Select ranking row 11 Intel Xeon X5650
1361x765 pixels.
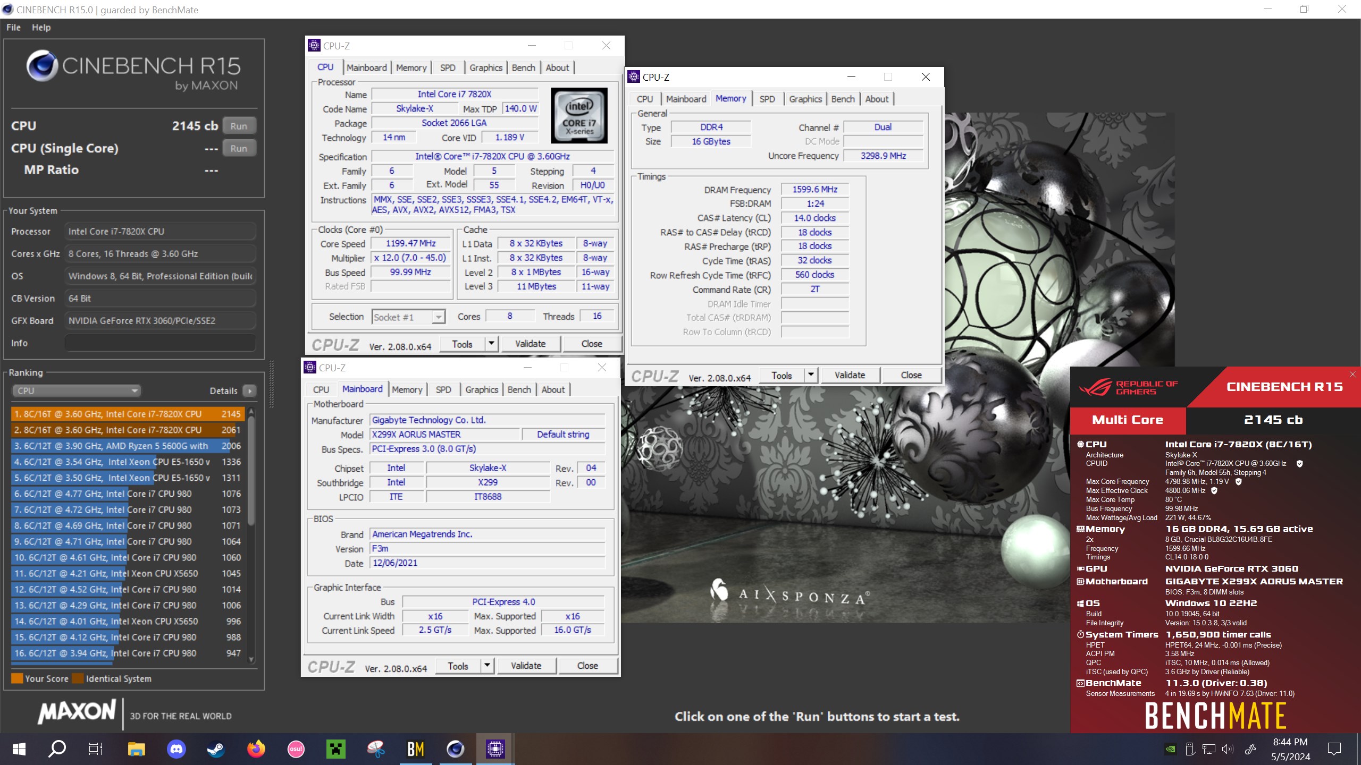(128, 573)
